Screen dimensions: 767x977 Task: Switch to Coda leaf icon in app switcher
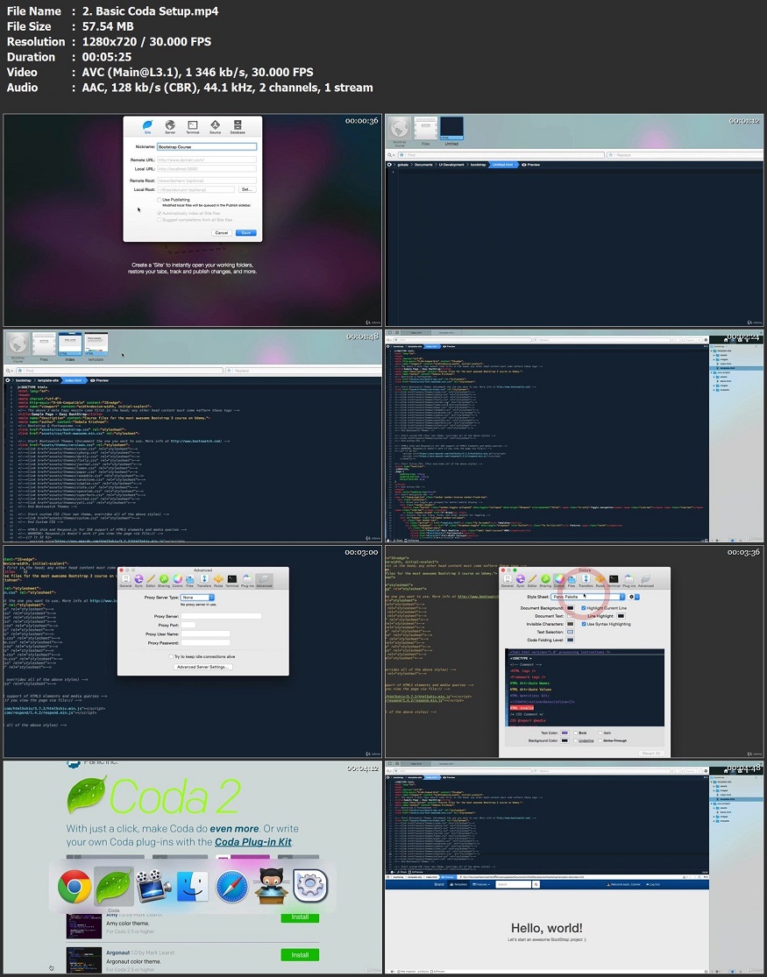click(113, 887)
